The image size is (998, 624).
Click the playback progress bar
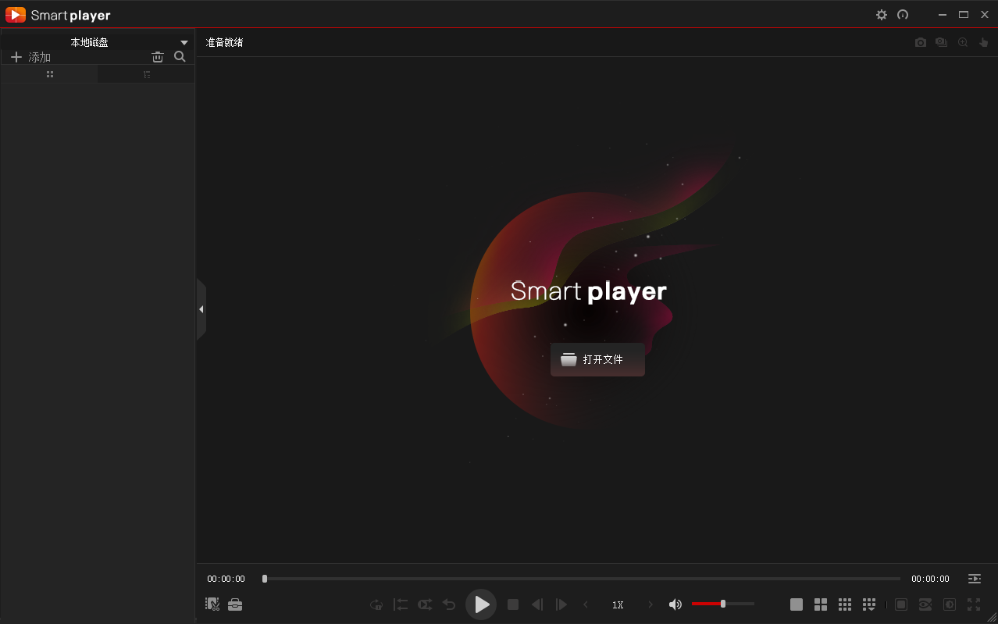(x=581, y=579)
